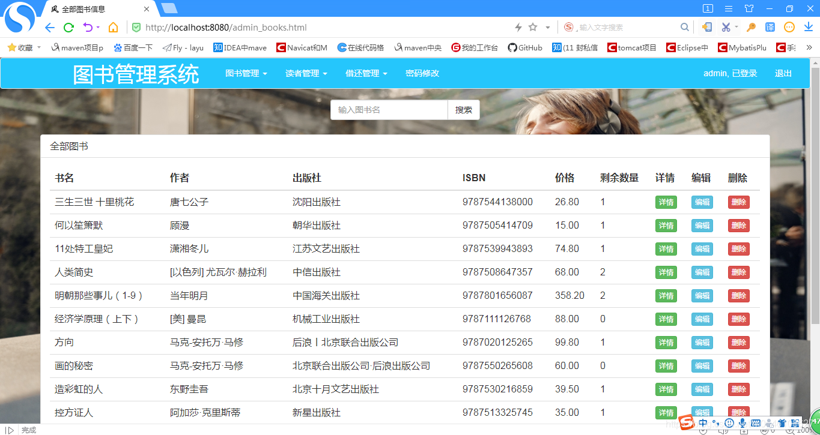Open the 密码修改 menu item

click(422, 73)
